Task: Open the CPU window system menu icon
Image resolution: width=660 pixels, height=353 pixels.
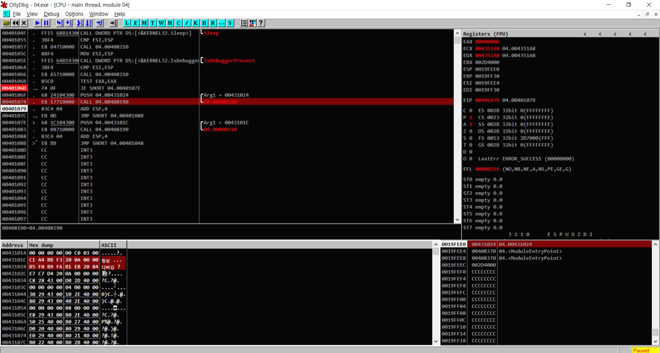Action: click(6, 14)
